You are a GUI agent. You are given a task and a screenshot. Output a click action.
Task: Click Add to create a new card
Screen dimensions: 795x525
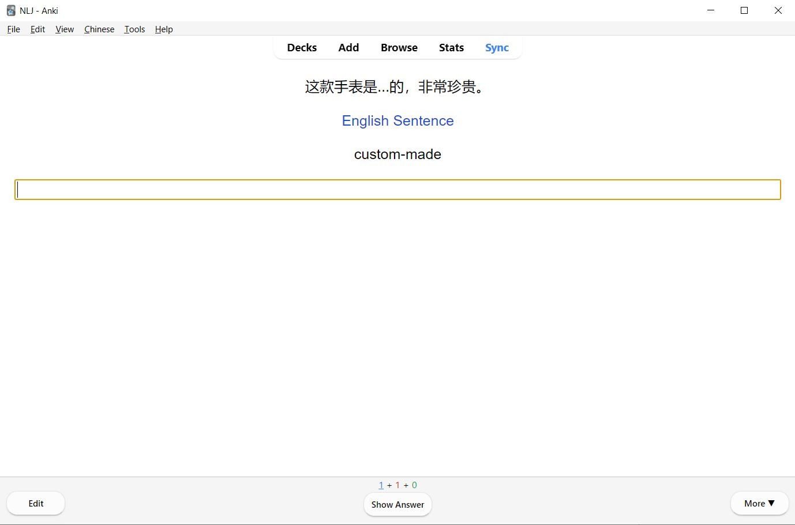point(348,48)
